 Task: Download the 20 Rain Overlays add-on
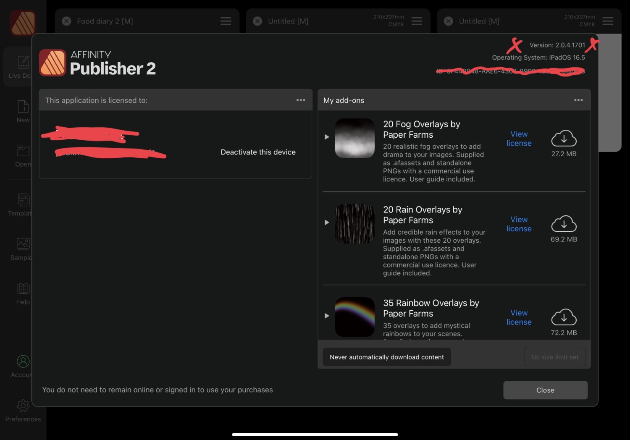(x=564, y=224)
